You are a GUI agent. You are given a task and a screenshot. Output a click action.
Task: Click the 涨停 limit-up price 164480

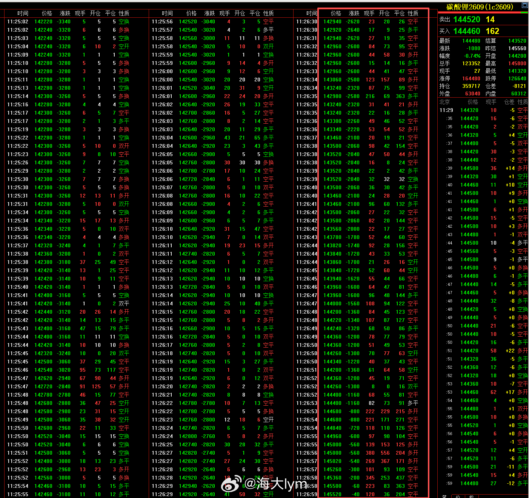click(471, 78)
